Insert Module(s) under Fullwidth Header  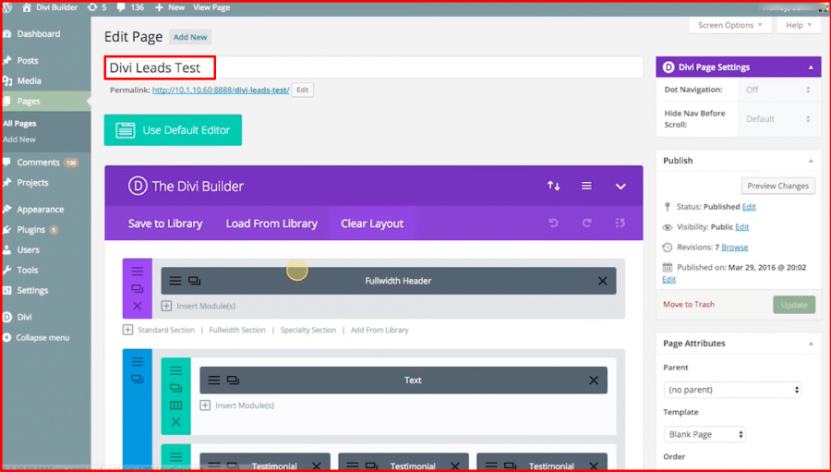click(x=199, y=306)
